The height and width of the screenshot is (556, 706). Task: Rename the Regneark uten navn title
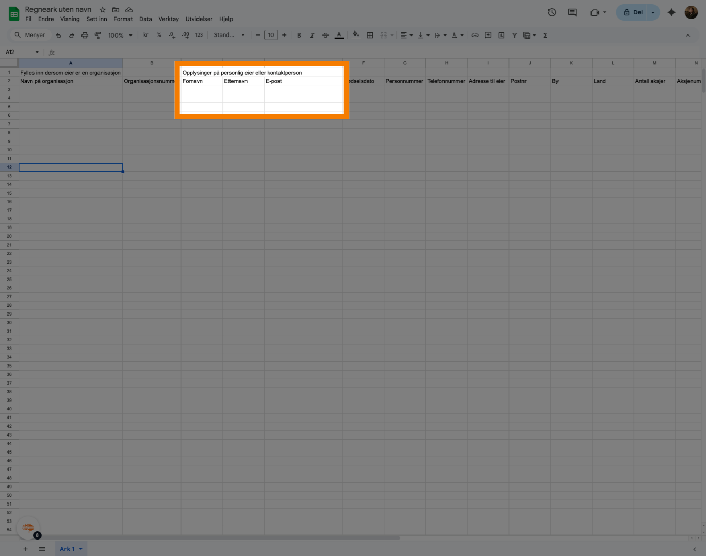[x=58, y=9]
